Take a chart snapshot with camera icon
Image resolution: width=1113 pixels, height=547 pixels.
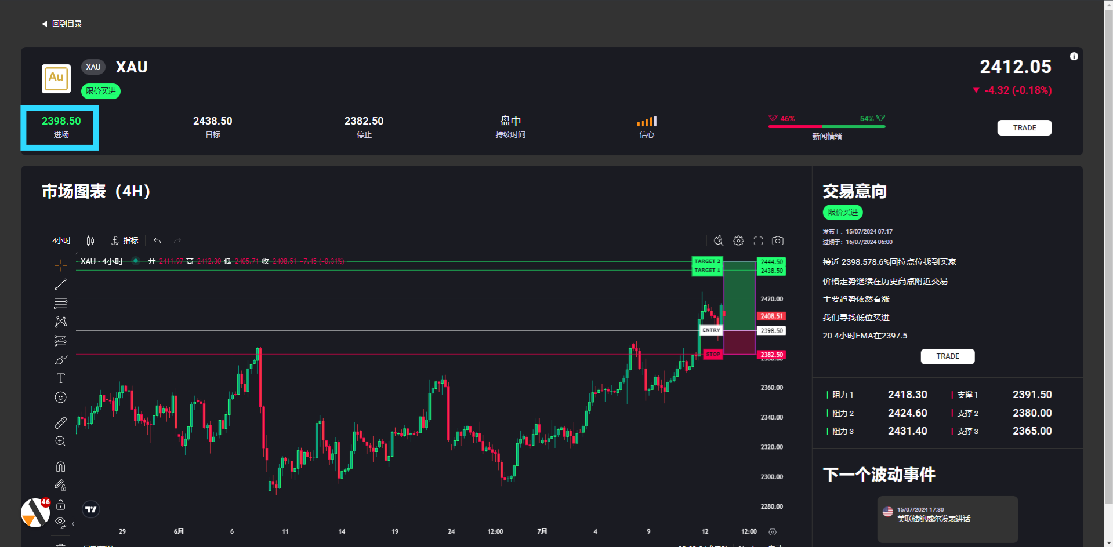coord(778,240)
